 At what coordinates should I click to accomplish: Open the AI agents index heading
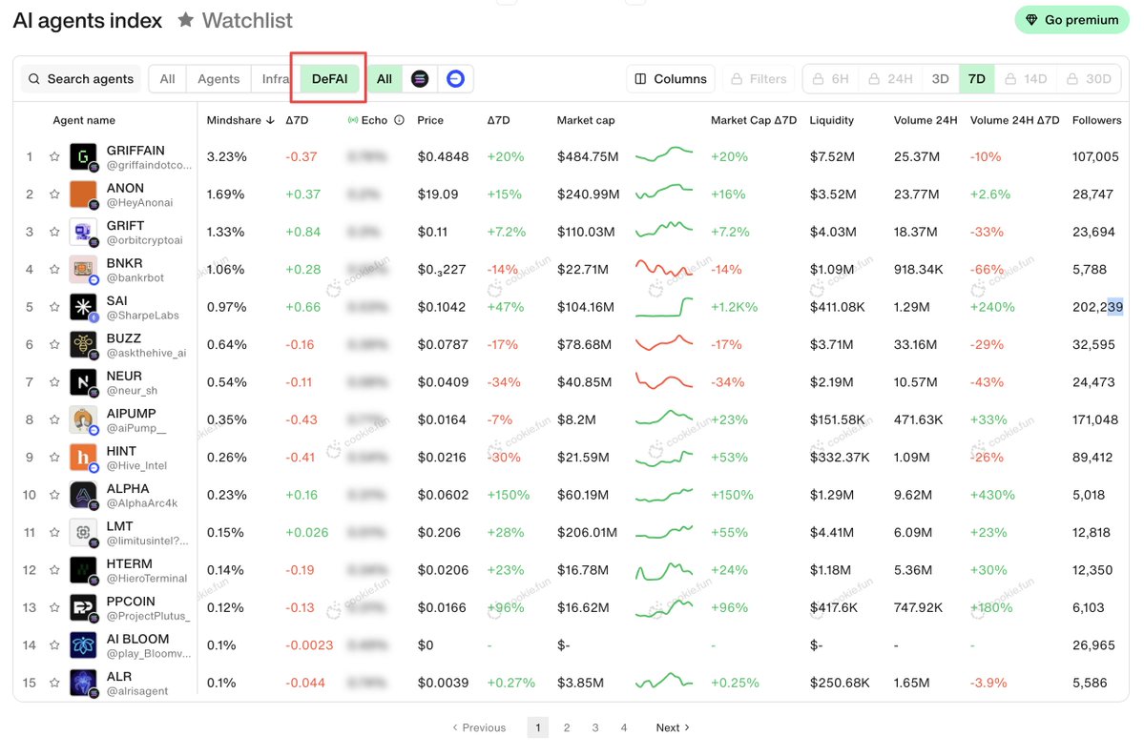[x=88, y=20]
